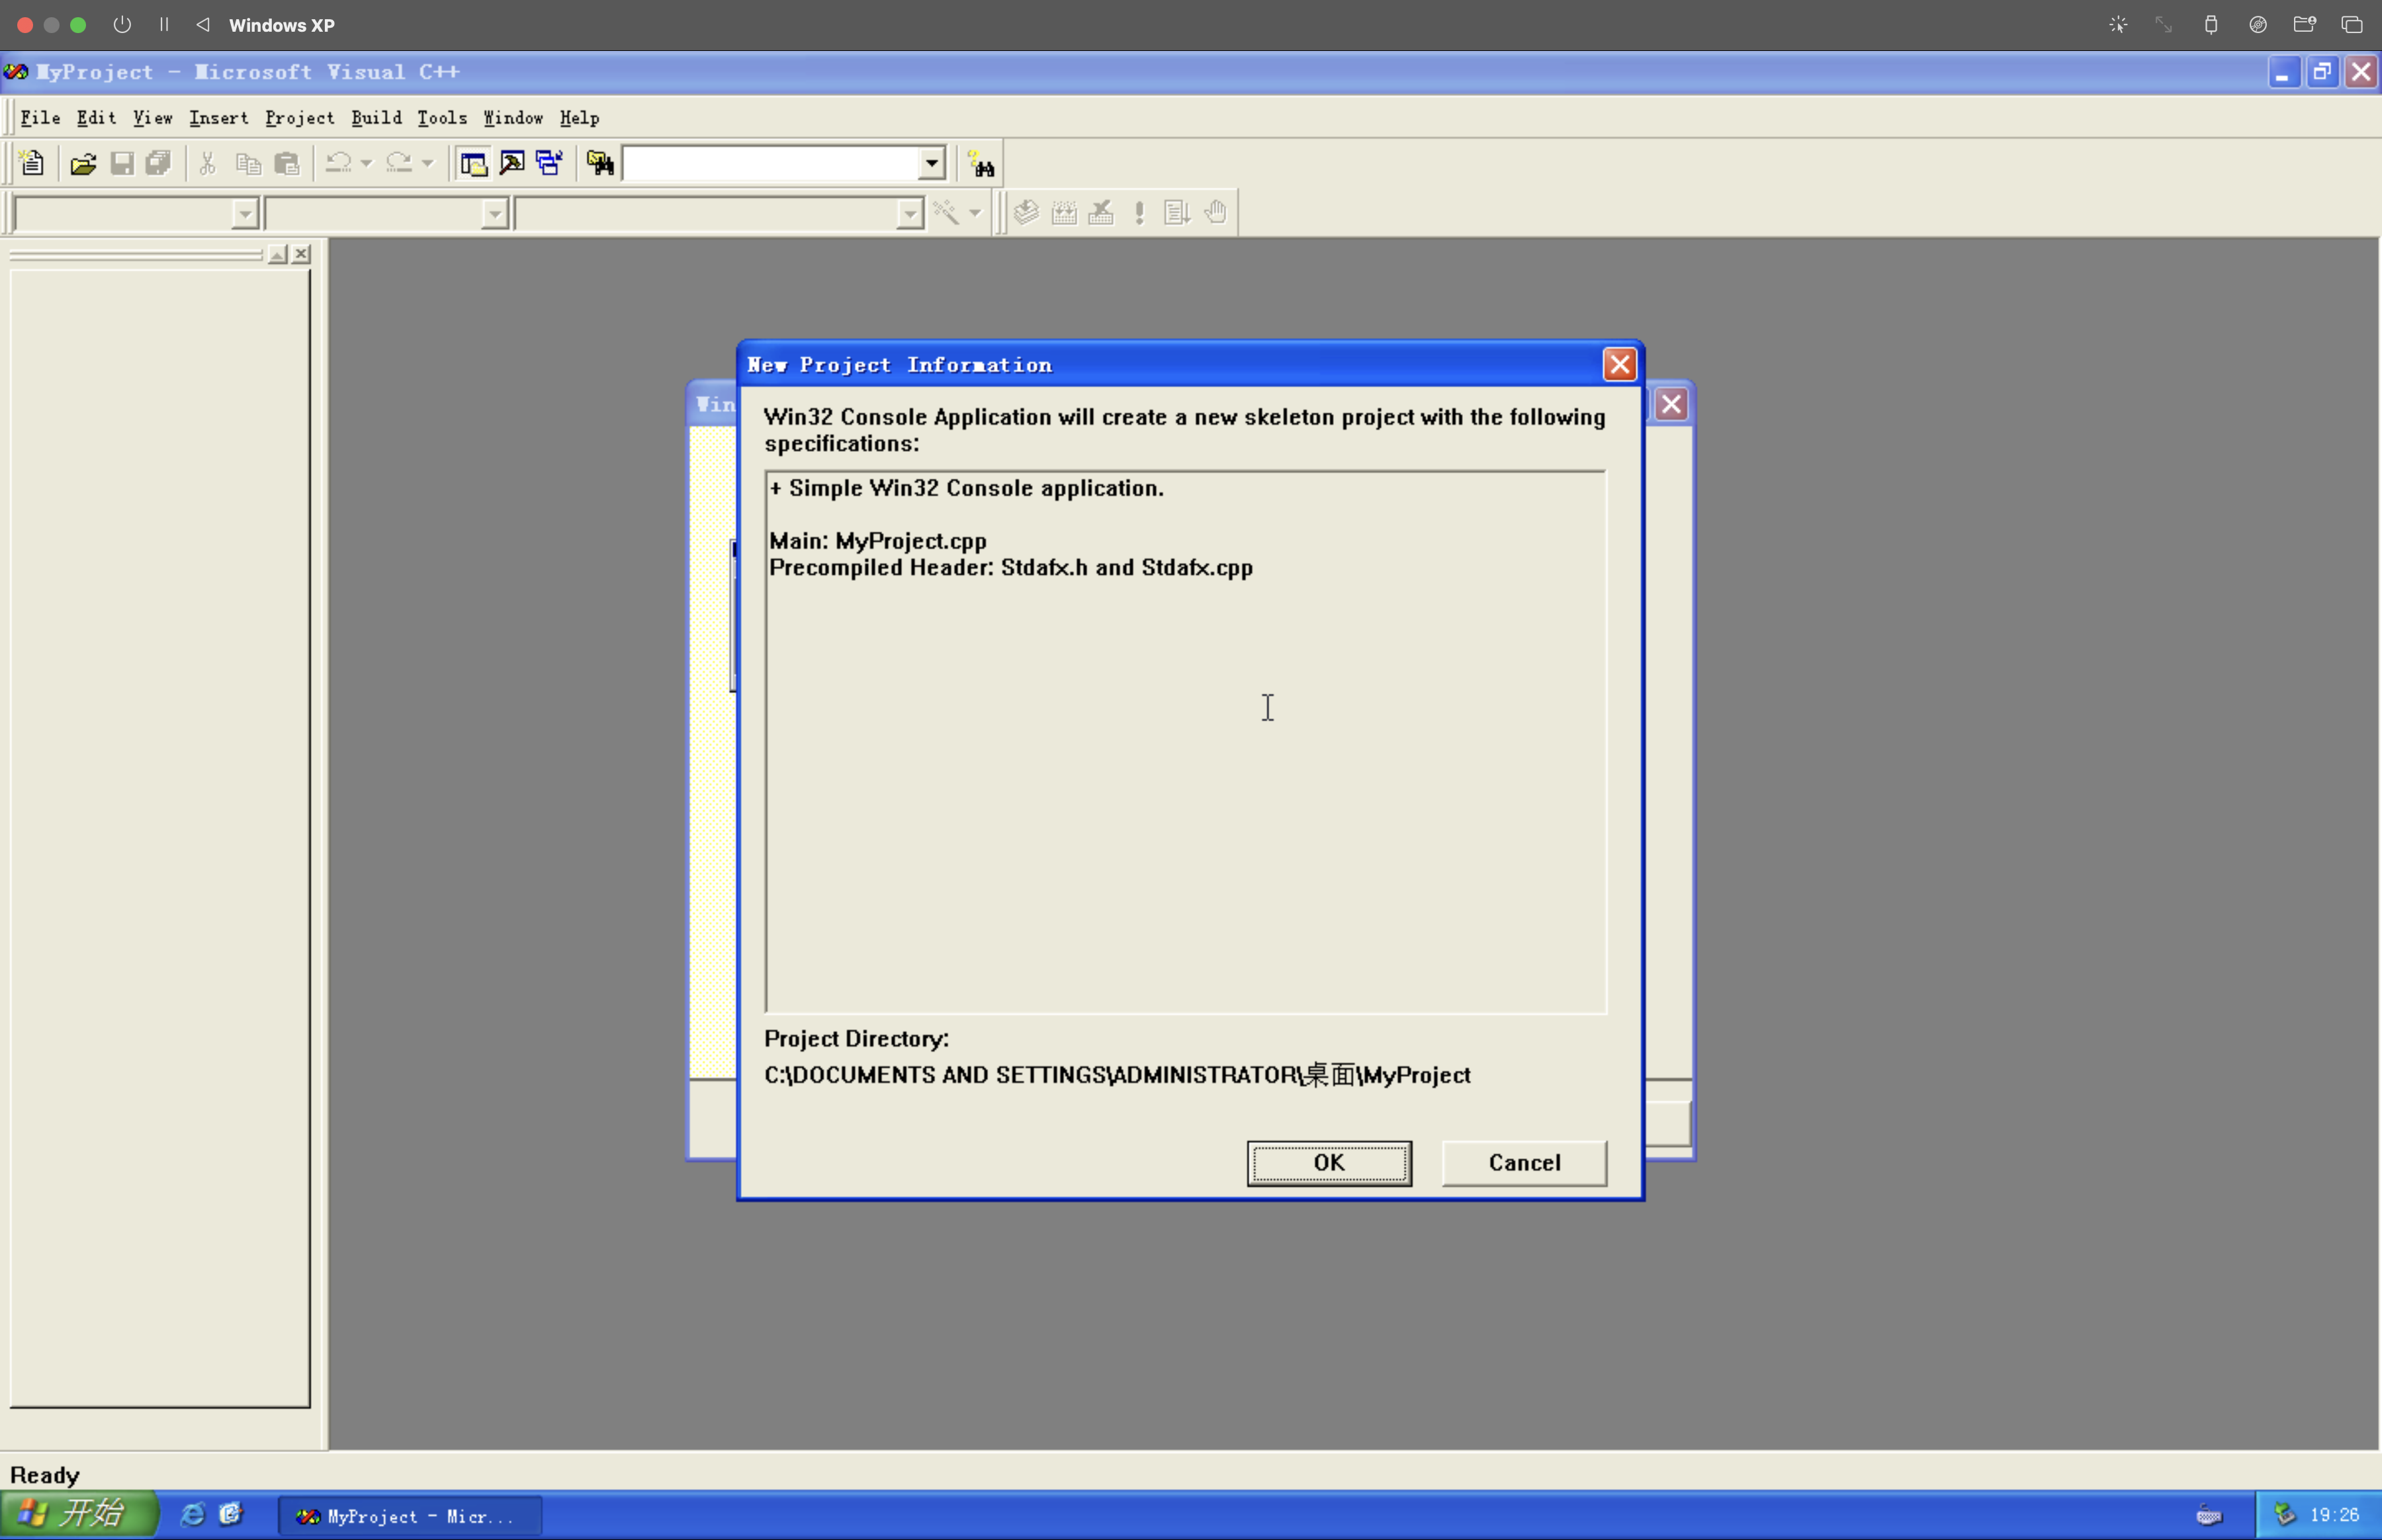
Task: Close the docked workspace panel
Action: [x=301, y=255]
